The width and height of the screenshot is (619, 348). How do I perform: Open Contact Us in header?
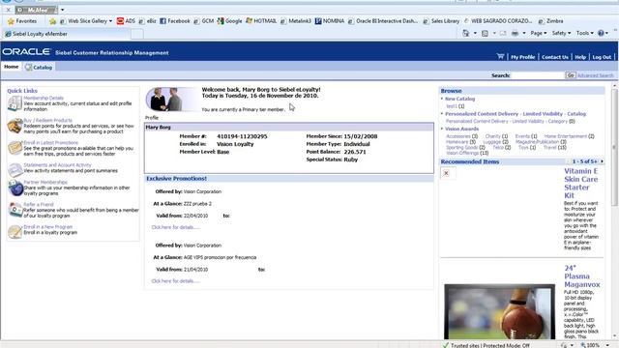click(x=555, y=57)
